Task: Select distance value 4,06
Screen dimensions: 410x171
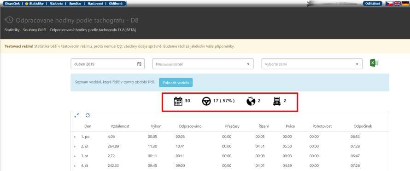Action: point(111,137)
